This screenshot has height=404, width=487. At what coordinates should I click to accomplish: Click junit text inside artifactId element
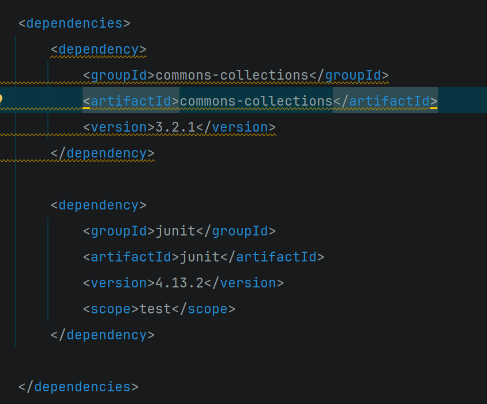click(x=200, y=257)
